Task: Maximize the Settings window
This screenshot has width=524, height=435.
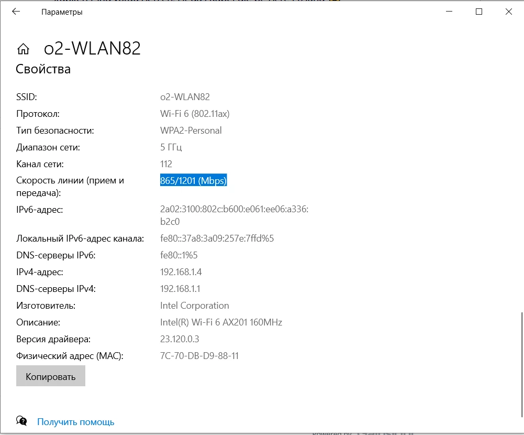Action: pos(479,12)
